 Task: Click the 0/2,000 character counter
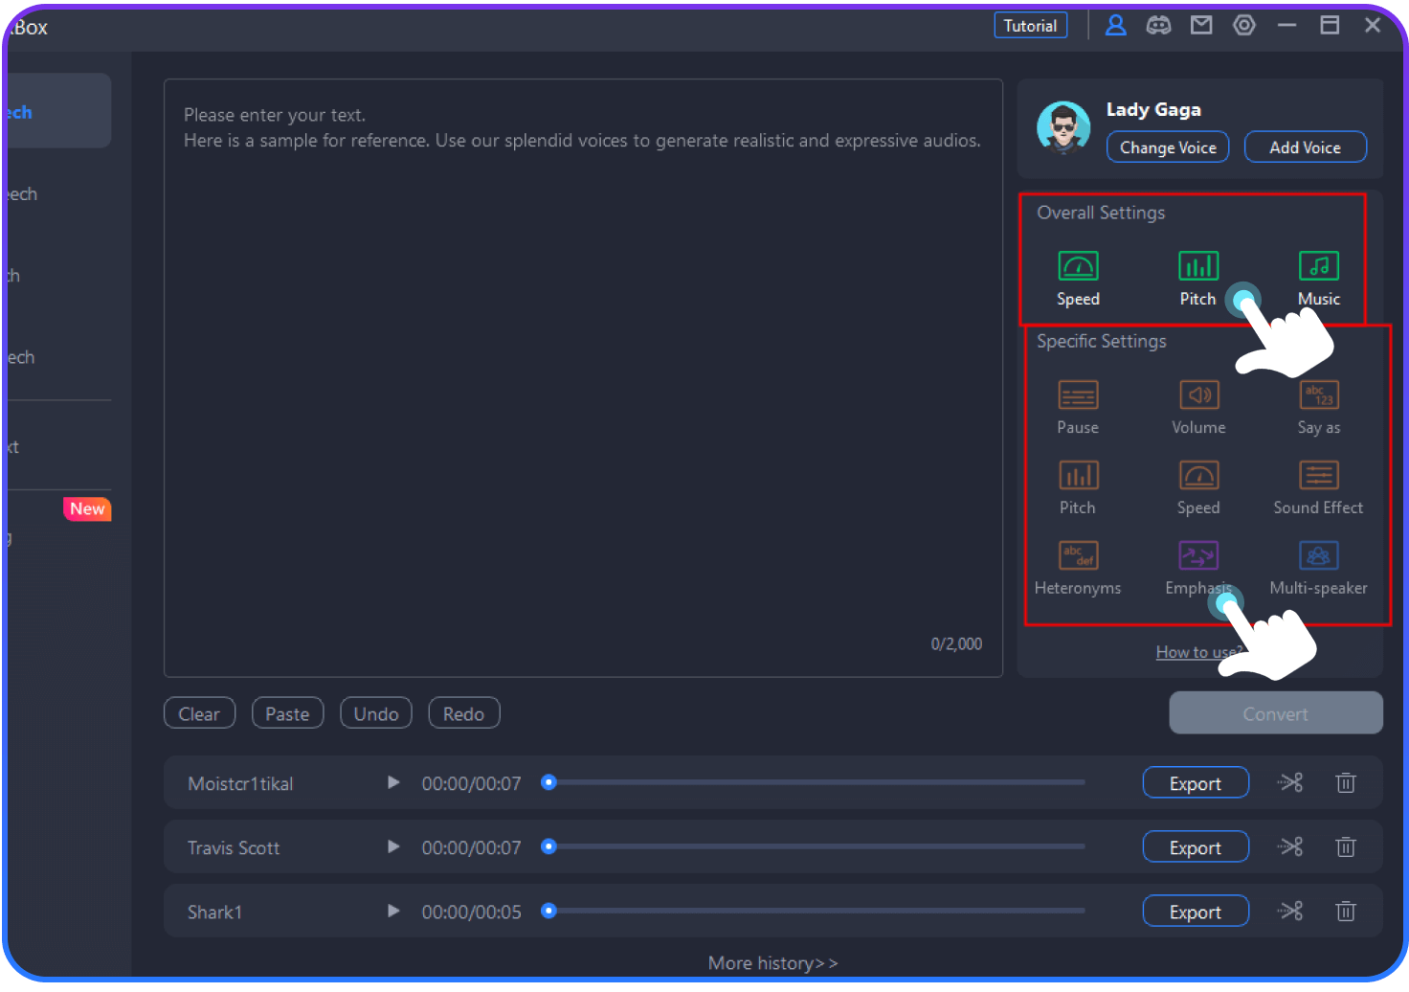pyautogui.click(x=956, y=643)
